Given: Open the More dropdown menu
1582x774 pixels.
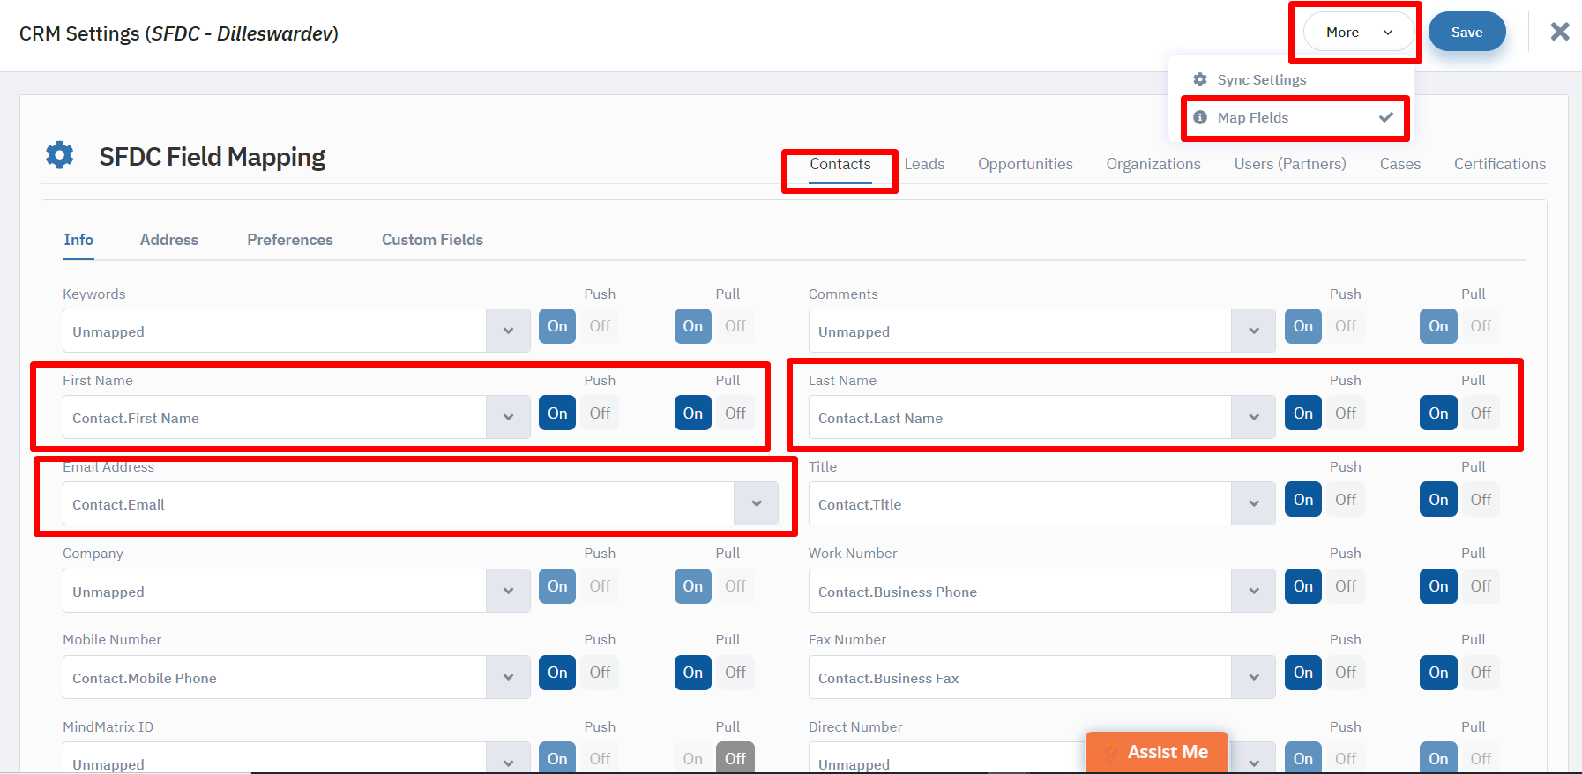Looking at the screenshot, I should (x=1358, y=33).
